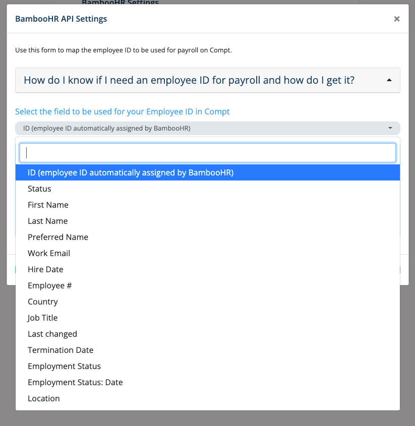The height and width of the screenshot is (426, 415).
Task: Open the Employee ID field dropdown
Action: pos(207,128)
